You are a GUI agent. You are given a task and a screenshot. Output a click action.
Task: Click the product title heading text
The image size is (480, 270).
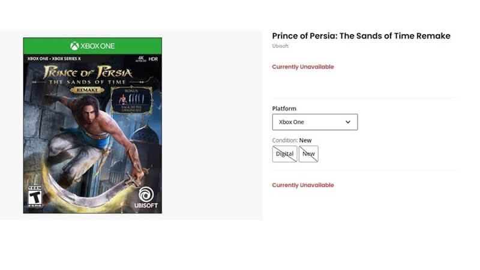click(x=361, y=36)
